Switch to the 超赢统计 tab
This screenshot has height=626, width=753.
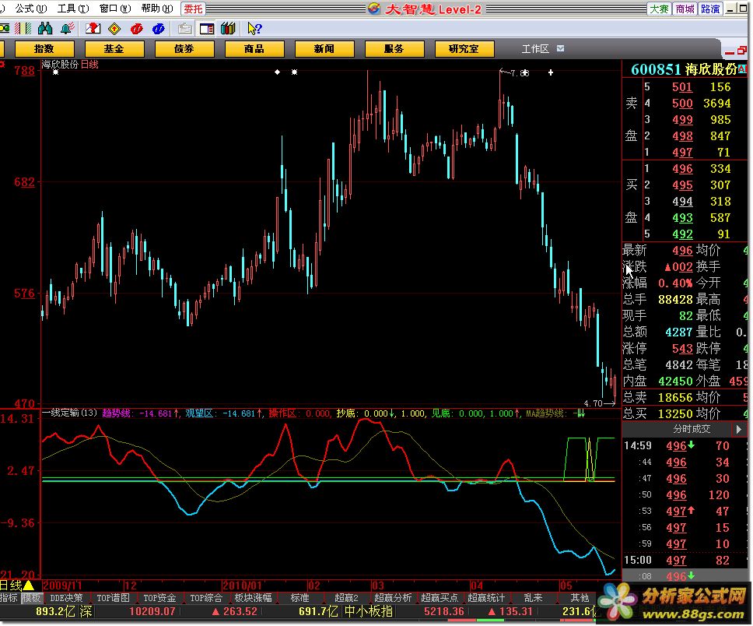pos(486,598)
